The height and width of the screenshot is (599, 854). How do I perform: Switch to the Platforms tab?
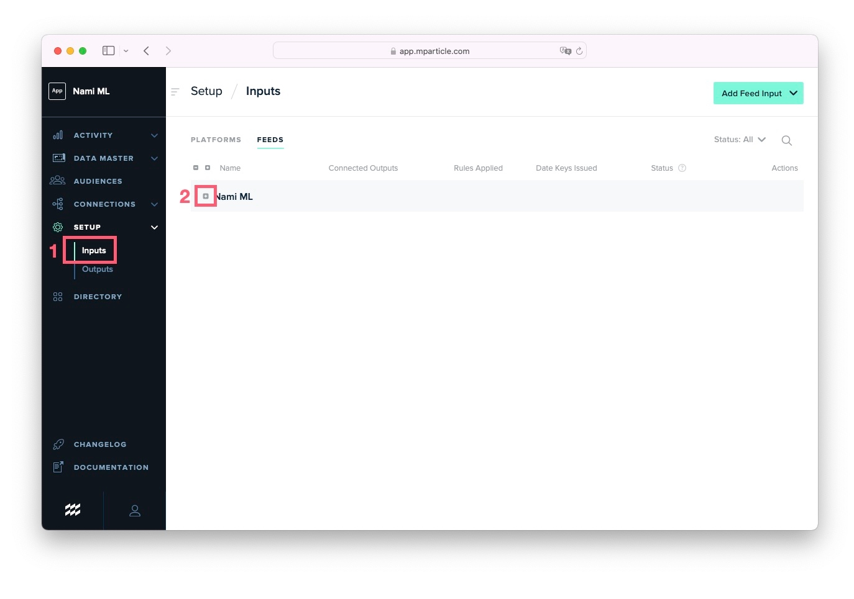[x=216, y=140]
